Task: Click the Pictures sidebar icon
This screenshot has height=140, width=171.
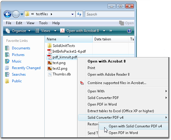Action: coord(7,55)
